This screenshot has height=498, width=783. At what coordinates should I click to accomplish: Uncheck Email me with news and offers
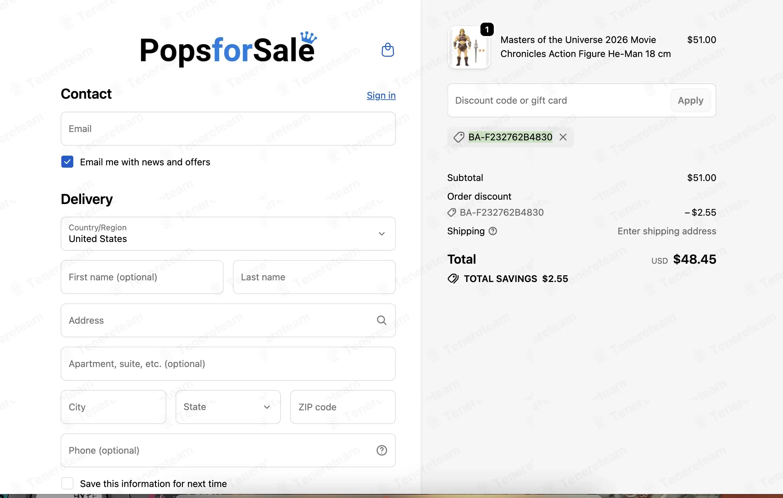point(67,162)
